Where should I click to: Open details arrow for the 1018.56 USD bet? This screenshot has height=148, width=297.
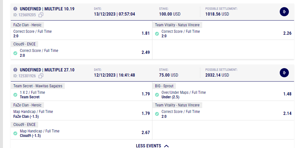[x=284, y=12]
